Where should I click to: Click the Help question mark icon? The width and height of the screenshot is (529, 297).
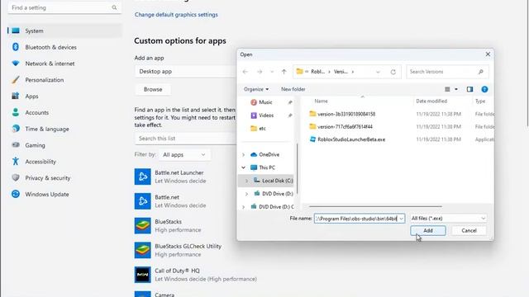pyautogui.click(x=484, y=89)
